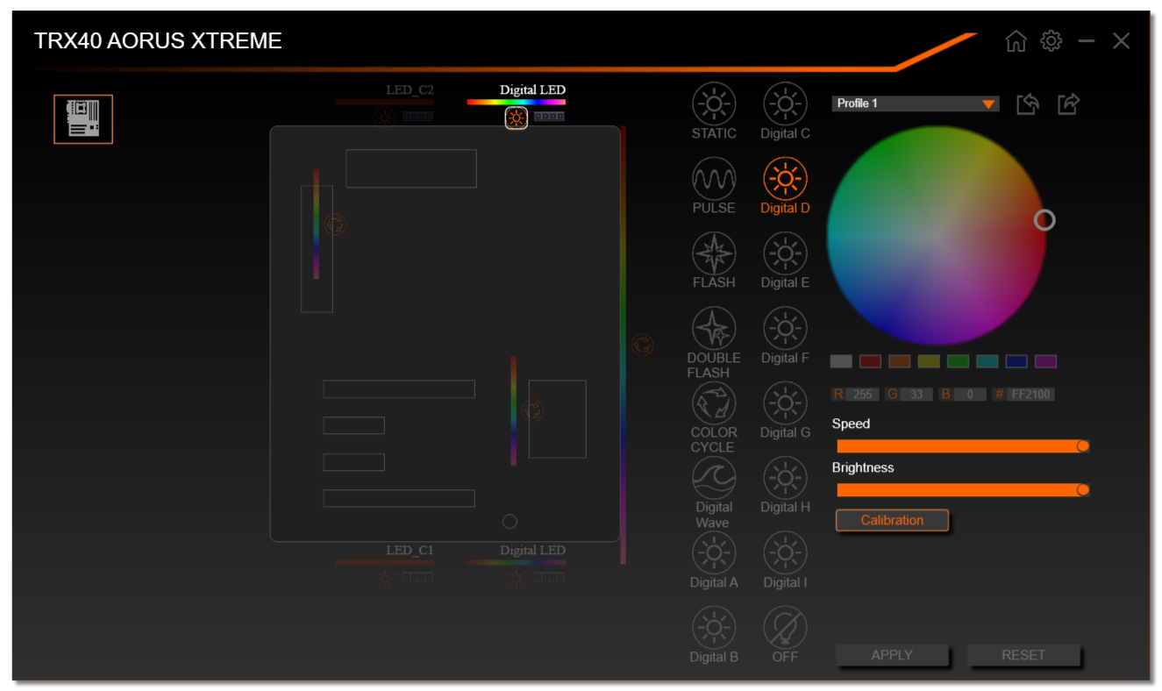Apply the lighting changes
Viewport: 1162px width, 691px height.
(892, 655)
